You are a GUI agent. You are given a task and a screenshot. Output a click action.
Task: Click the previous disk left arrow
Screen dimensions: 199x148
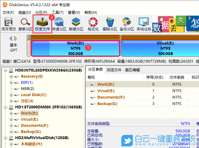[x=11, y=38]
